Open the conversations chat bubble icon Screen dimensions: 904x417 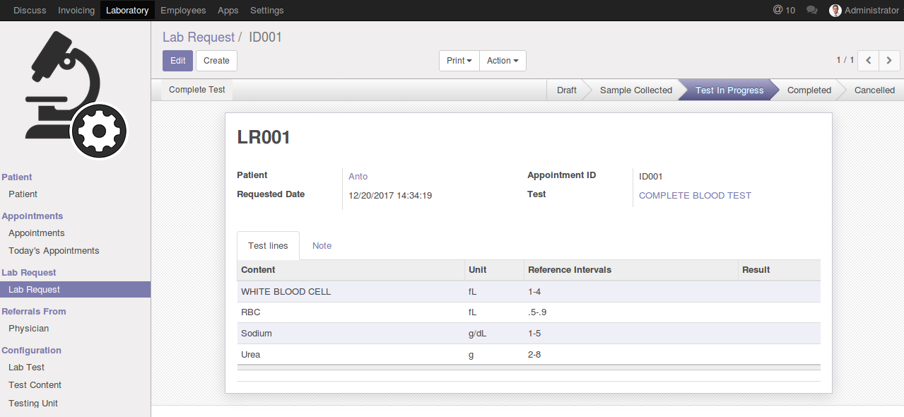point(812,11)
